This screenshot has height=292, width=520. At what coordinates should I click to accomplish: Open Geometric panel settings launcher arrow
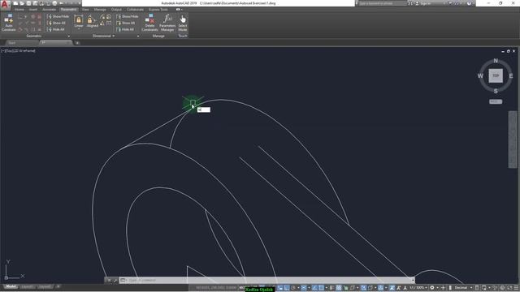pyautogui.click(x=69, y=36)
